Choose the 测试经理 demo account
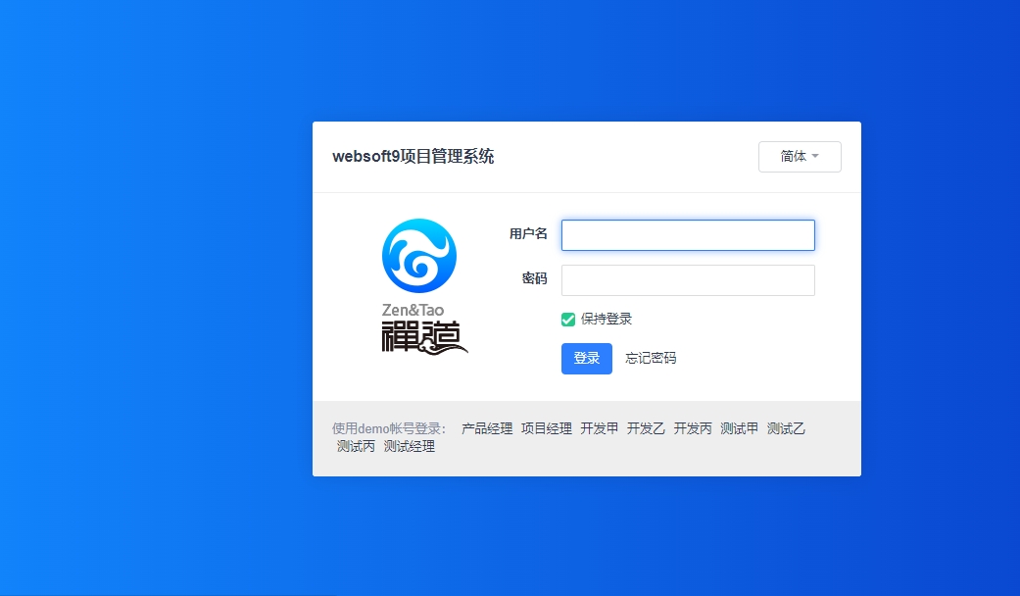1020x596 pixels. pos(409,446)
